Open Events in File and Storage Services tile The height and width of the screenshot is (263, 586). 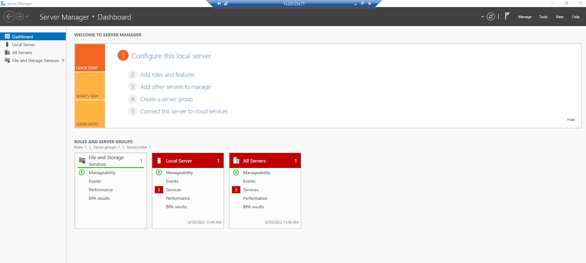point(95,181)
